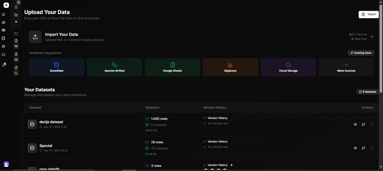Open the bar chart analytics sidebar icon

point(3,22)
